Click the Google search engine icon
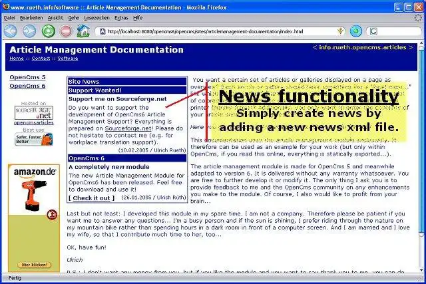 click(373, 31)
